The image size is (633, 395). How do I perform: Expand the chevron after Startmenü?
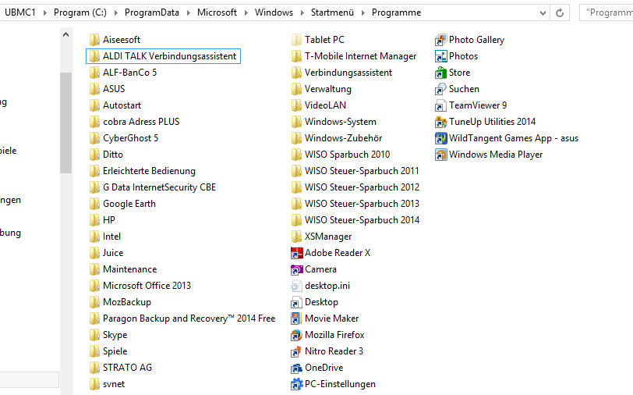[363, 13]
